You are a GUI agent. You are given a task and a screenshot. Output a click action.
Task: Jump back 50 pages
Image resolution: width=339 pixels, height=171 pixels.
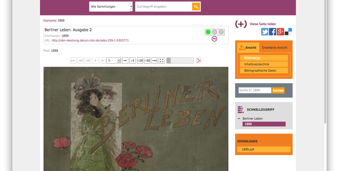click(x=80, y=61)
